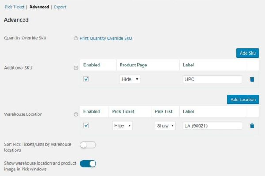Screen dimensions: 265x176
Task: Open Print Quantity Override SKU link
Action: tap(106, 38)
